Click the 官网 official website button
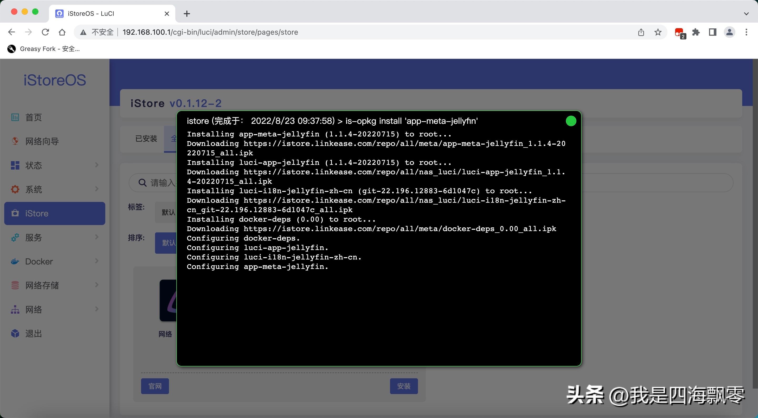The height and width of the screenshot is (418, 758). 155,386
